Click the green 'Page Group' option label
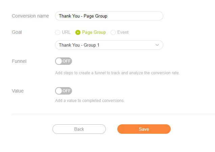This screenshot has width=215, height=152. point(94,32)
